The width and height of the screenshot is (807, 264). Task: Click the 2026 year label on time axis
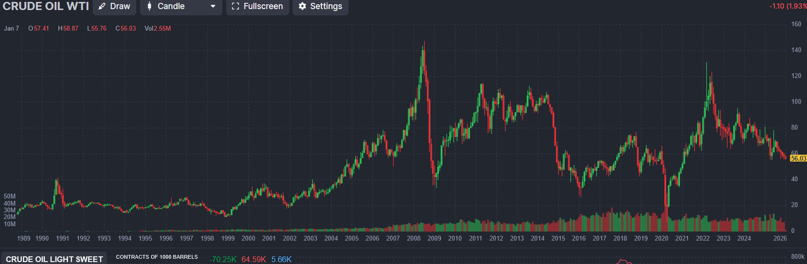pos(780,238)
